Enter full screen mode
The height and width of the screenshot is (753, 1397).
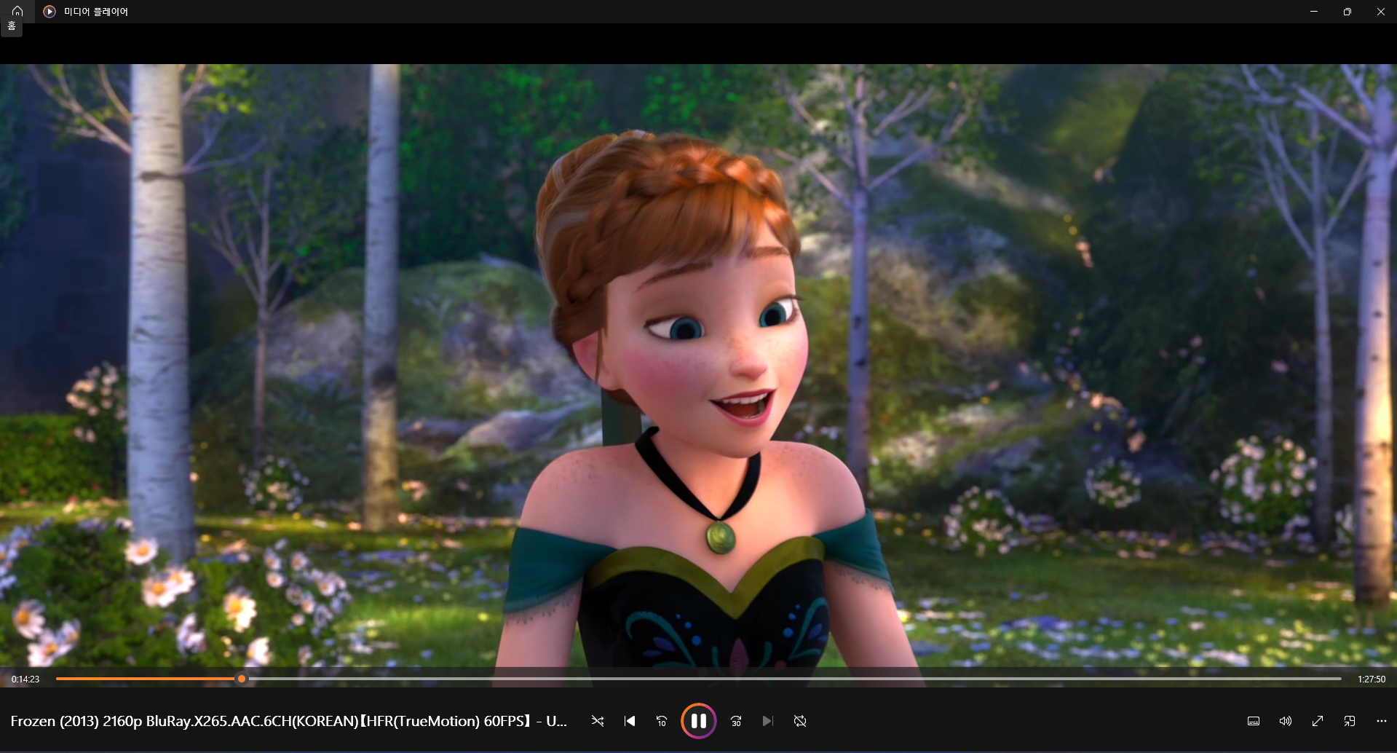click(x=1318, y=721)
